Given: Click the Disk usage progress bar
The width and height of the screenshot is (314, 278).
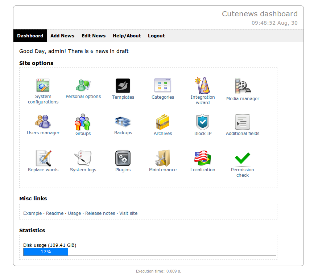Looking at the screenshot, I should (149, 252).
